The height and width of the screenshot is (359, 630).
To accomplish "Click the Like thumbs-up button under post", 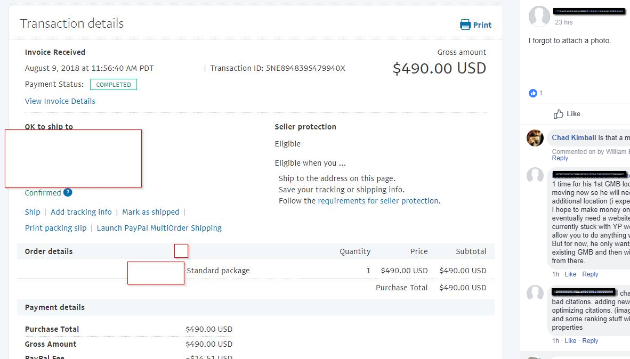I will (567, 113).
